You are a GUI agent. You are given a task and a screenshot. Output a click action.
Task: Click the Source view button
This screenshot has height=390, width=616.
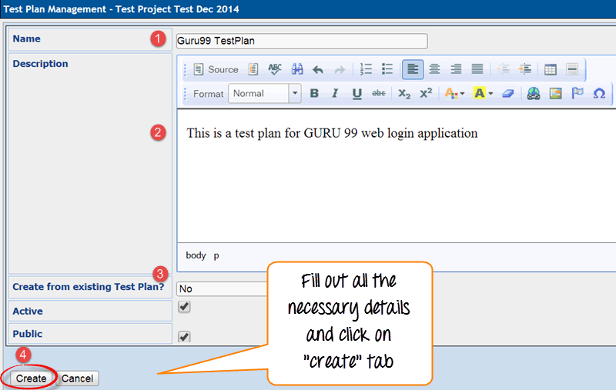[216, 69]
